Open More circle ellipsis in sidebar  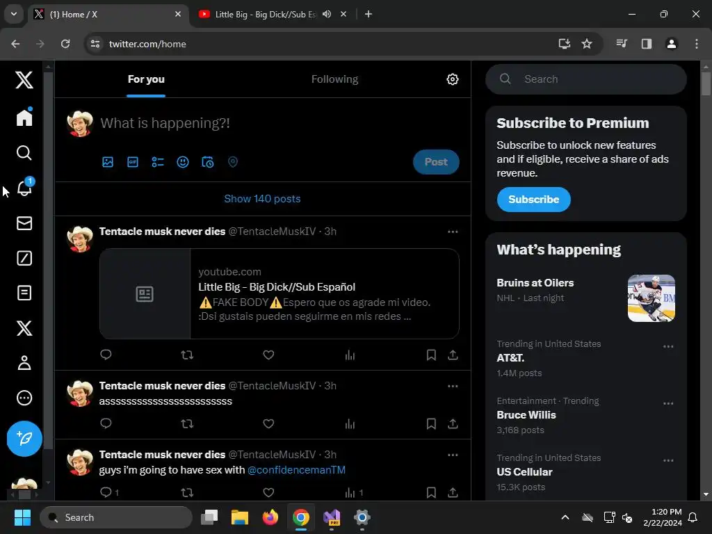24,398
